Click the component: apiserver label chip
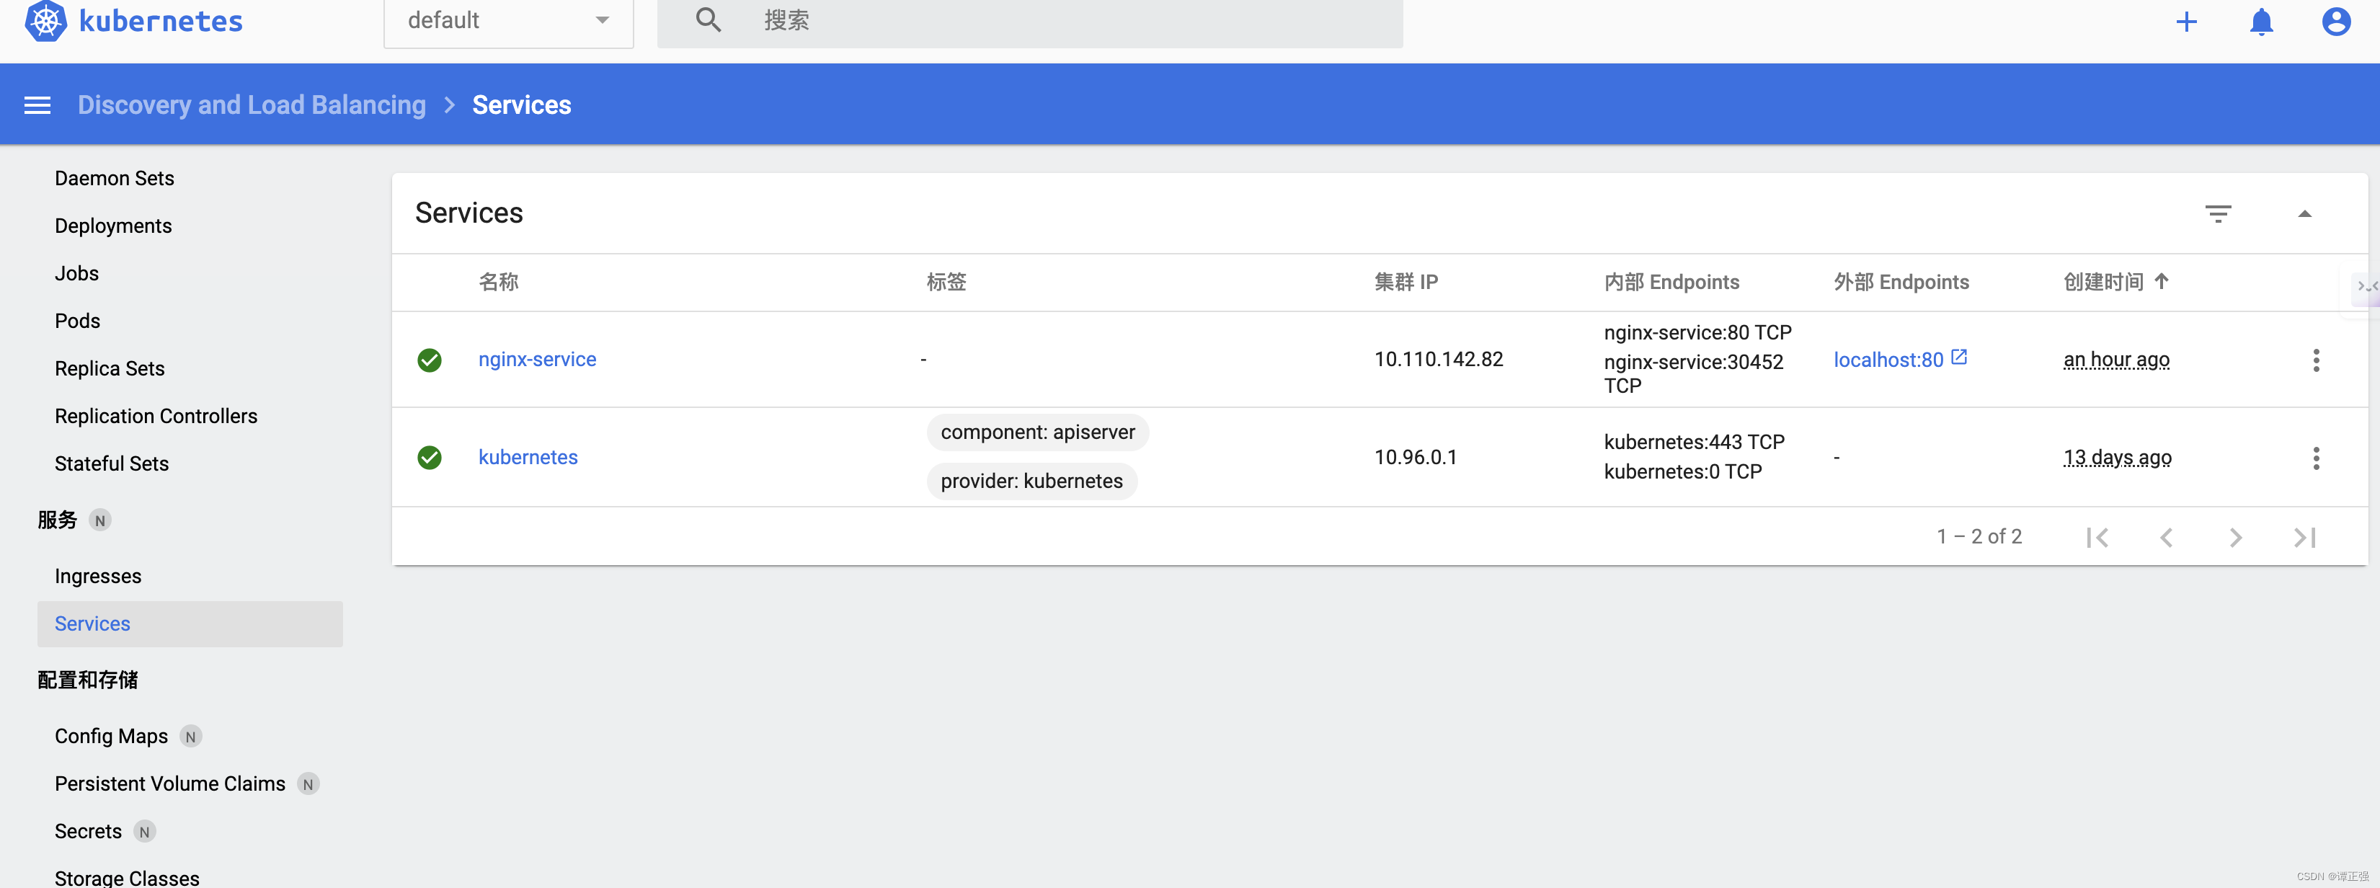Viewport: 2380px width, 888px height. coord(1037,432)
